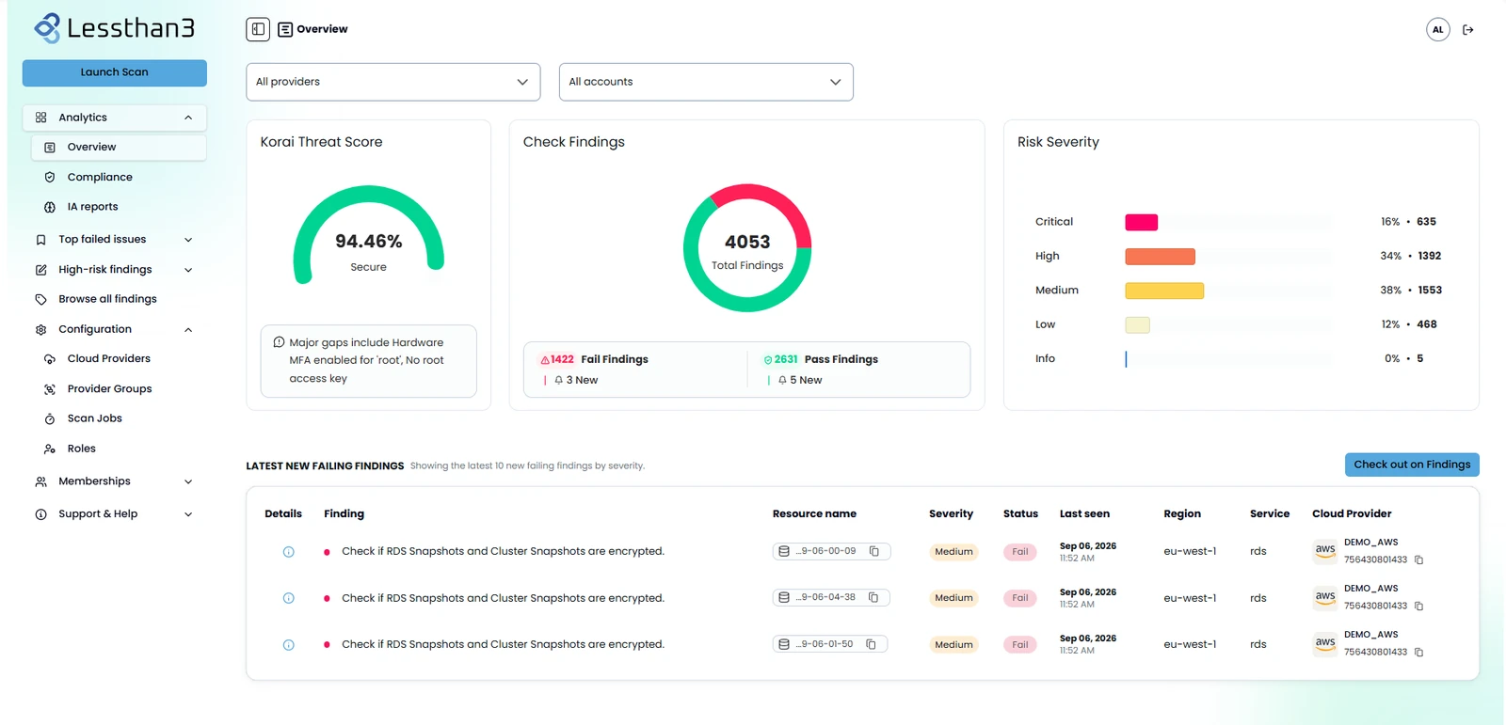This screenshot has width=1506, height=725.
Task: Copy resource name ...9-06-00-09
Action: 874,551
